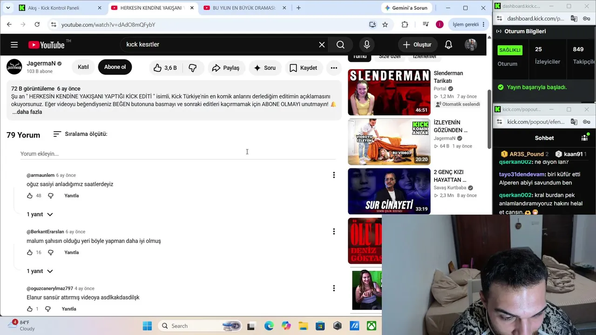Like the video with 3,6 B likes

pos(165,68)
